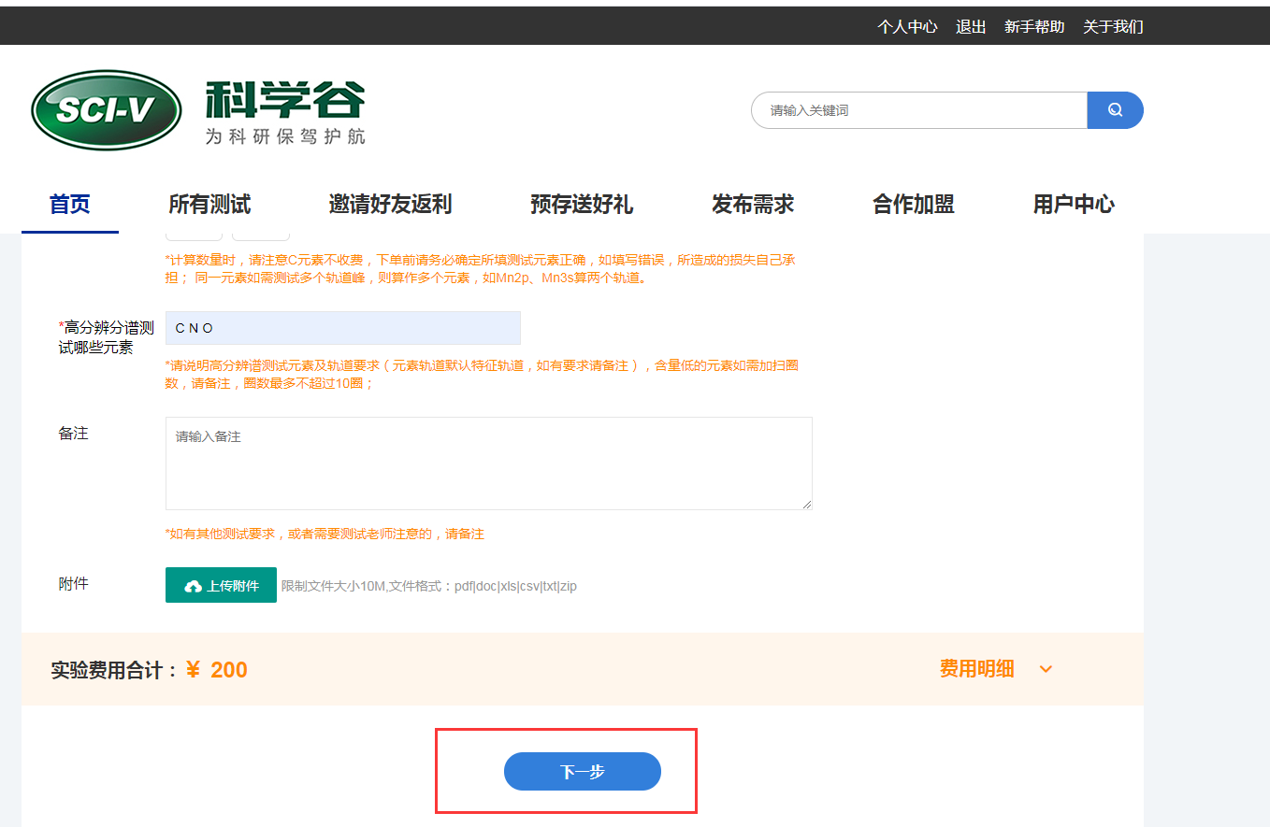Focus the keyword search box
Image resolution: width=1270 pixels, height=827 pixels.
[x=918, y=110]
